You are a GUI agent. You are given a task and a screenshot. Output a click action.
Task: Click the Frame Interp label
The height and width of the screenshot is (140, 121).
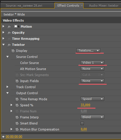[x=29, y=117]
